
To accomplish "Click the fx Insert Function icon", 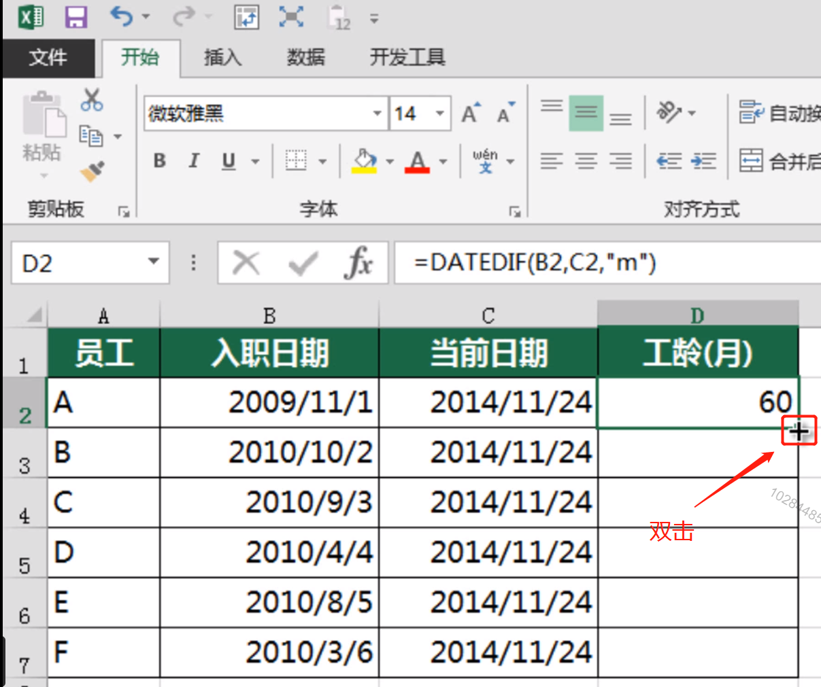I will [x=358, y=262].
